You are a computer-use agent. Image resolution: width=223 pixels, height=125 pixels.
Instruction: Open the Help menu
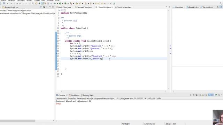click(57, 0)
